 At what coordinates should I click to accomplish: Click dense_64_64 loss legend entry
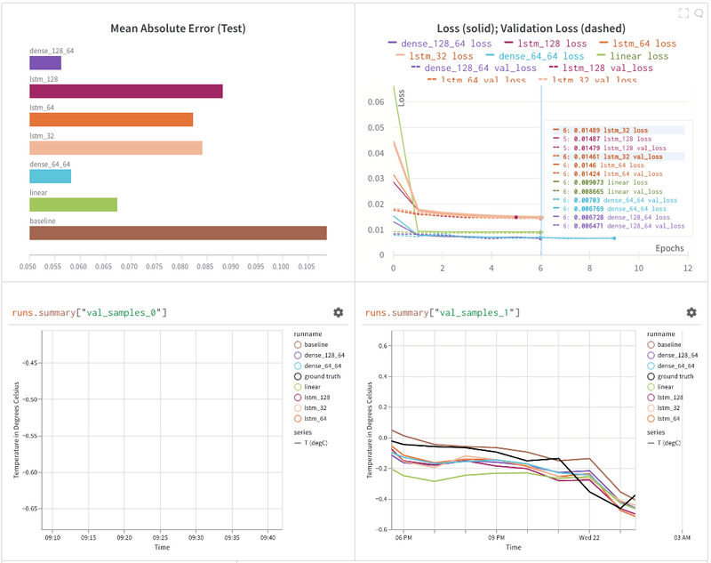535,56
